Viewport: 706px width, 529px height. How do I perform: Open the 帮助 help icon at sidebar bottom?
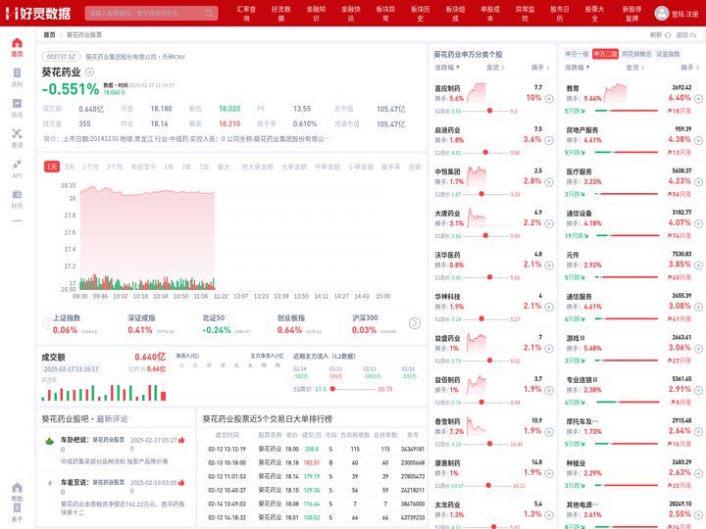[x=17, y=488]
